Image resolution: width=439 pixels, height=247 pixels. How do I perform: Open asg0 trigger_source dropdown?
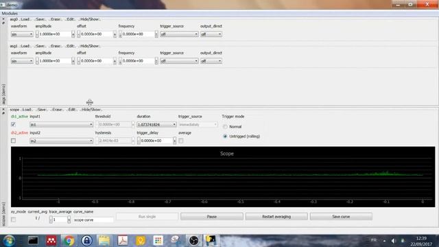(179, 34)
